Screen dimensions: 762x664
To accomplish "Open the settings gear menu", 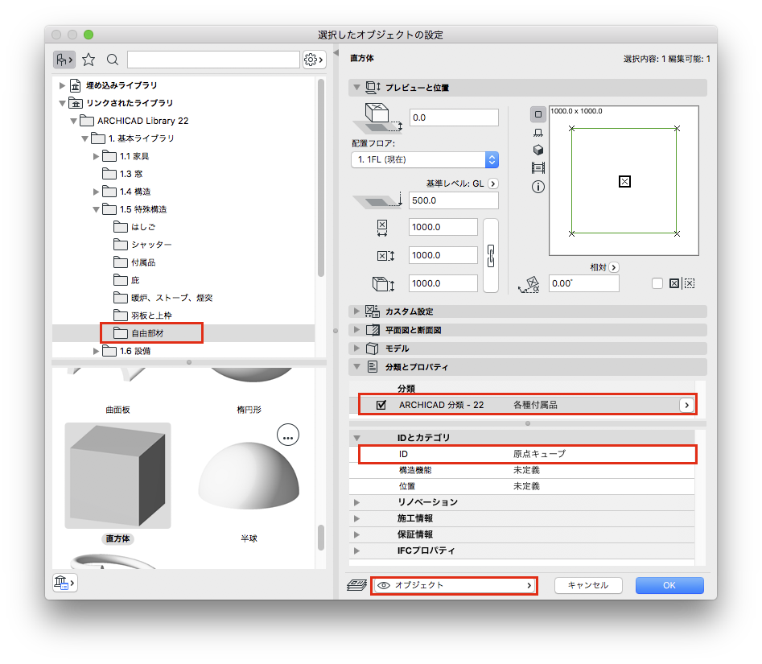I will click(x=314, y=60).
